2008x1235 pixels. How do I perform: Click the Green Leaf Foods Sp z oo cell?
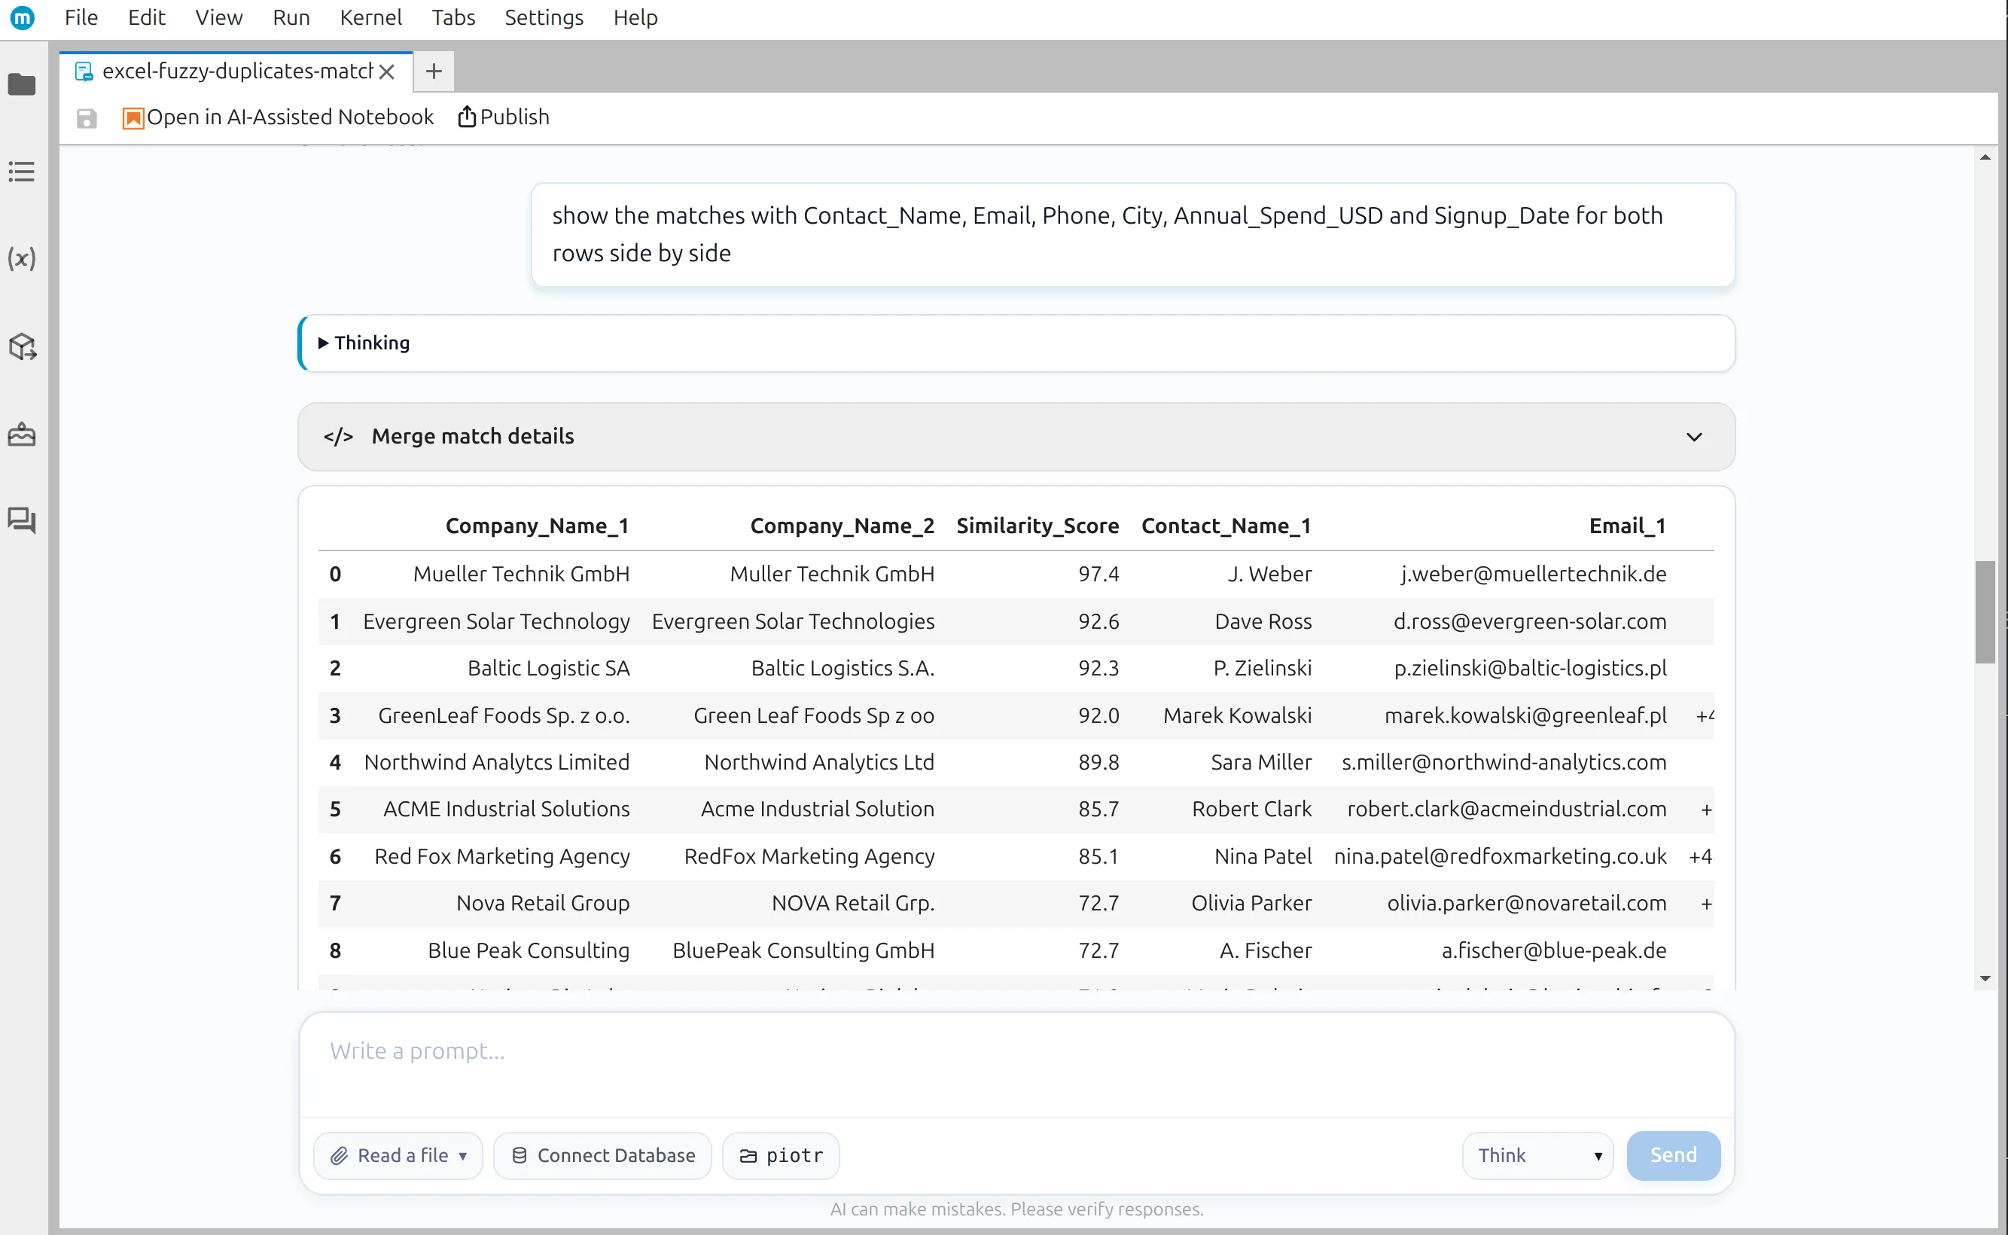[813, 715]
